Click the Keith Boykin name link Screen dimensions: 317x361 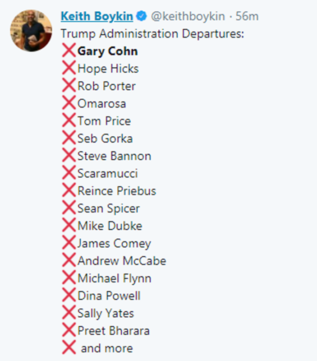[96, 16]
